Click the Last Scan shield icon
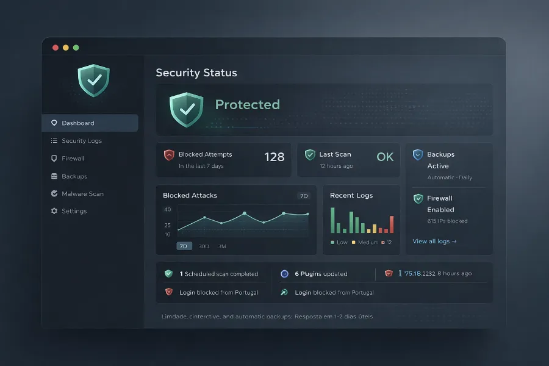The height and width of the screenshot is (366, 549). (x=310, y=155)
